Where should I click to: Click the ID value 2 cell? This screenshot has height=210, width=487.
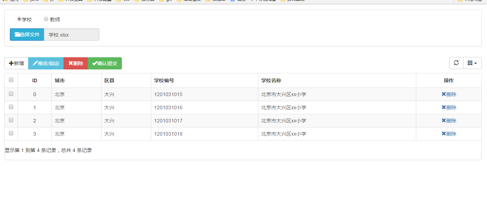(x=35, y=121)
